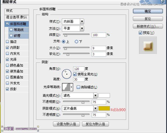
Task: Enable the 纹理 checkbox
Action: coord(11,36)
